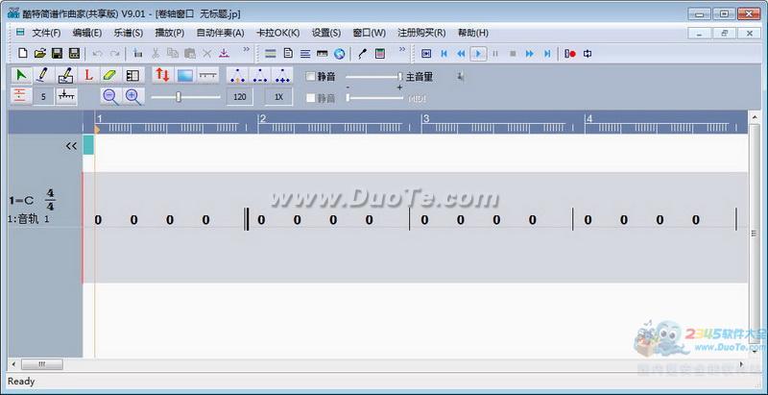Image resolution: width=768 pixels, height=395 pixels.
Task: Click the rewind button
Action: 461,54
